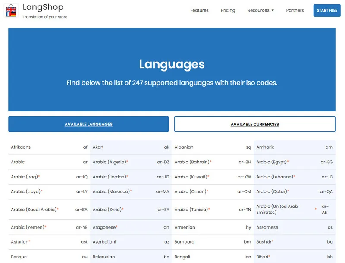Click the 'sq' ISO code

point(248,147)
